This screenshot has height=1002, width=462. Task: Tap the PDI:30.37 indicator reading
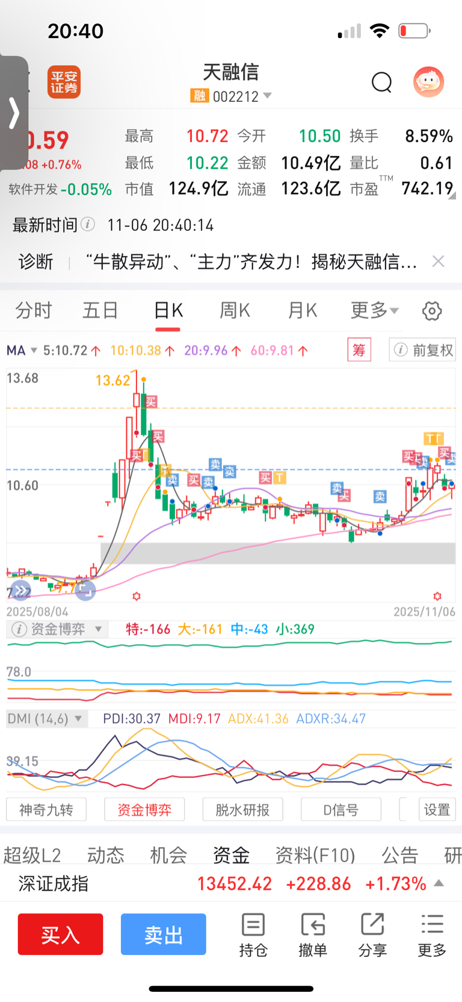pos(132,719)
